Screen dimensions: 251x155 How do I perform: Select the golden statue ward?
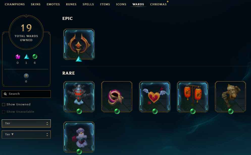(x=230, y=97)
